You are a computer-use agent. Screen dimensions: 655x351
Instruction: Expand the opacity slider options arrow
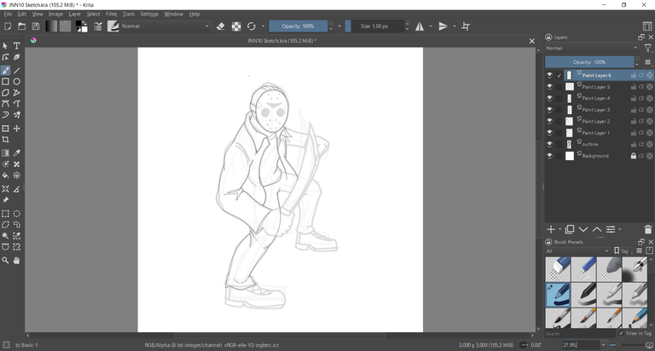coord(339,26)
